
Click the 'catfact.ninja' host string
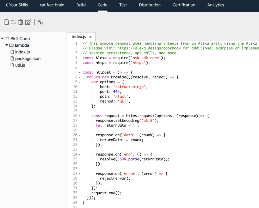pos(129,87)
